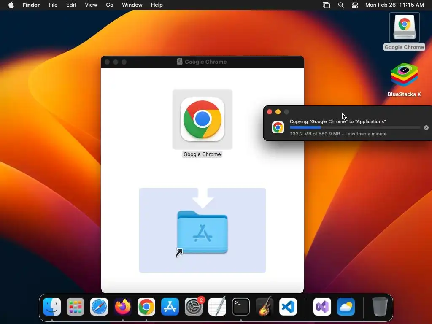
Task: Launch Firefox from the Dock
Action: 123,307
